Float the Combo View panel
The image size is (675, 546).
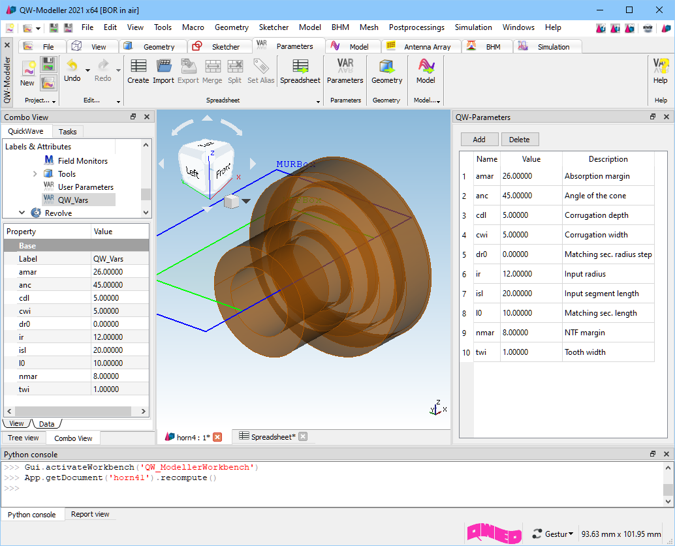point(133,117)
